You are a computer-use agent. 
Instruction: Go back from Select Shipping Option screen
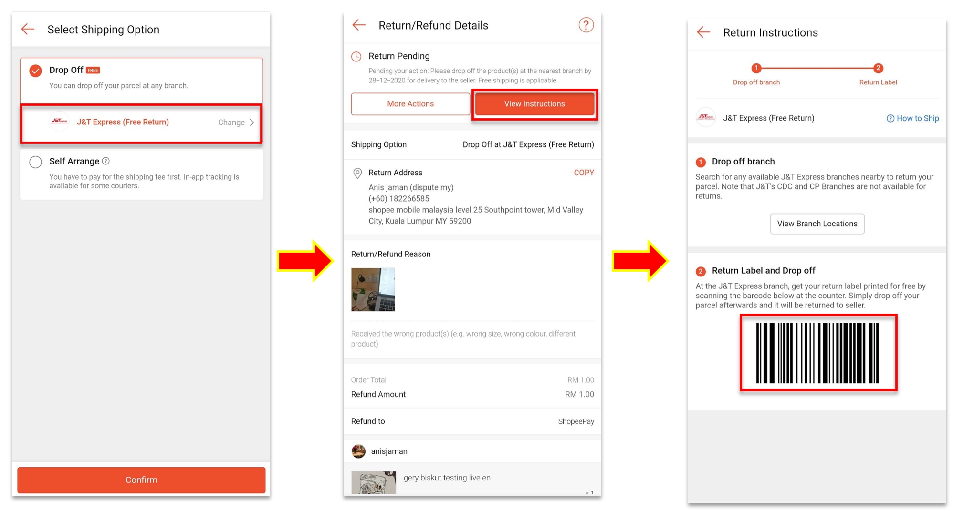[28, 30]
